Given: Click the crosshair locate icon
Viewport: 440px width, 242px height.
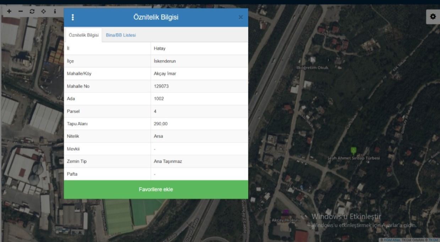Looking at the screenshot, I should 43,11.
